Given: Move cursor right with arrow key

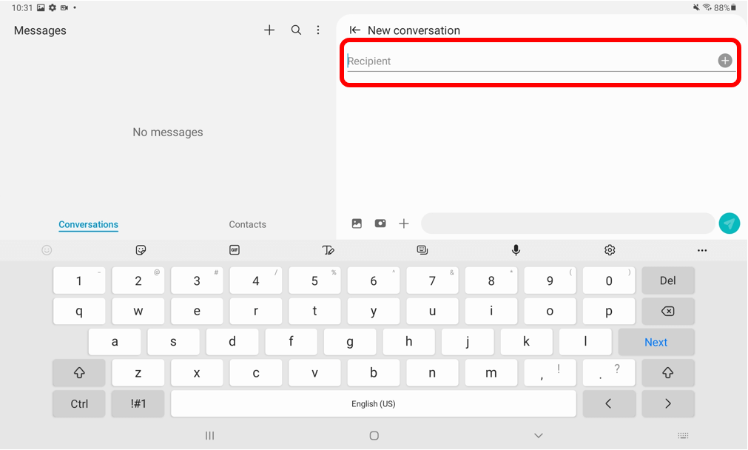Looking at the screenshot, I should [668, 403].
